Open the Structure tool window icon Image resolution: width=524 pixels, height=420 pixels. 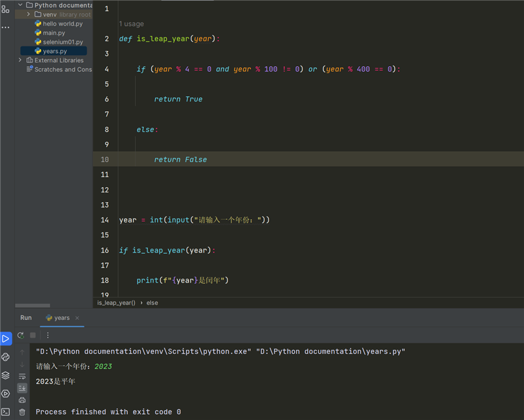tap(5, 9)
